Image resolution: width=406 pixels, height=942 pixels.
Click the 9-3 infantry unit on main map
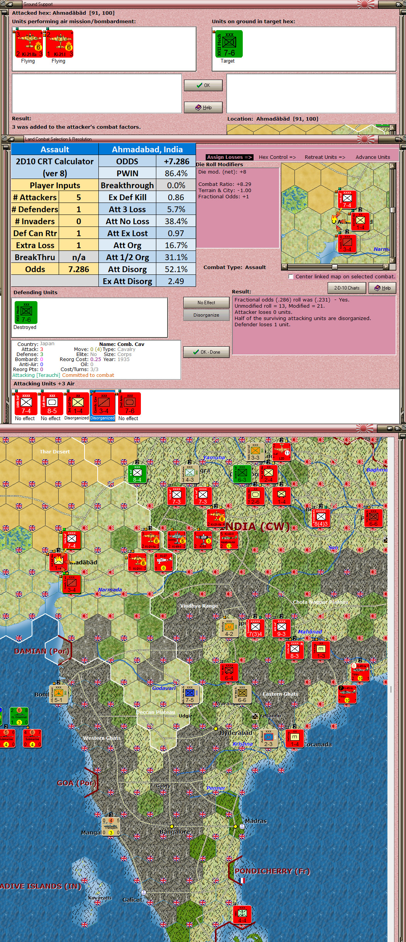pyautogui.click(x=281, y=628)
